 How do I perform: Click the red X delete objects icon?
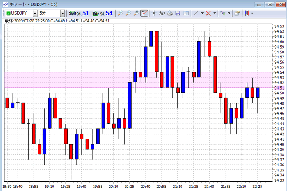coord(208,13)
